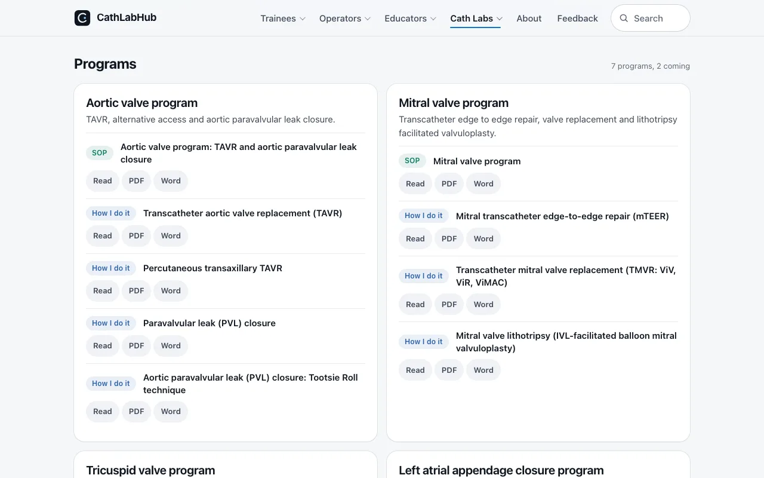This screenshot has height=478, width=764.
Task: Read the Mitral valve program SOP
Action: [415, 184]
